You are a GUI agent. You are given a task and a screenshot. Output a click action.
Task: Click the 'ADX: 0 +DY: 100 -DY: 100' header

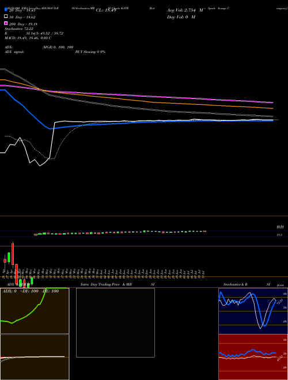(31, 291)
